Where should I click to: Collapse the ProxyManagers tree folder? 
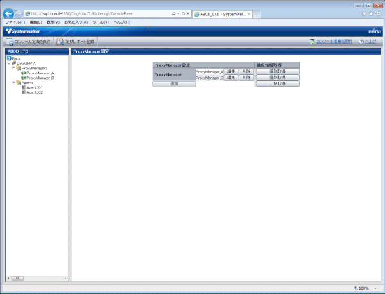[13, 68]
